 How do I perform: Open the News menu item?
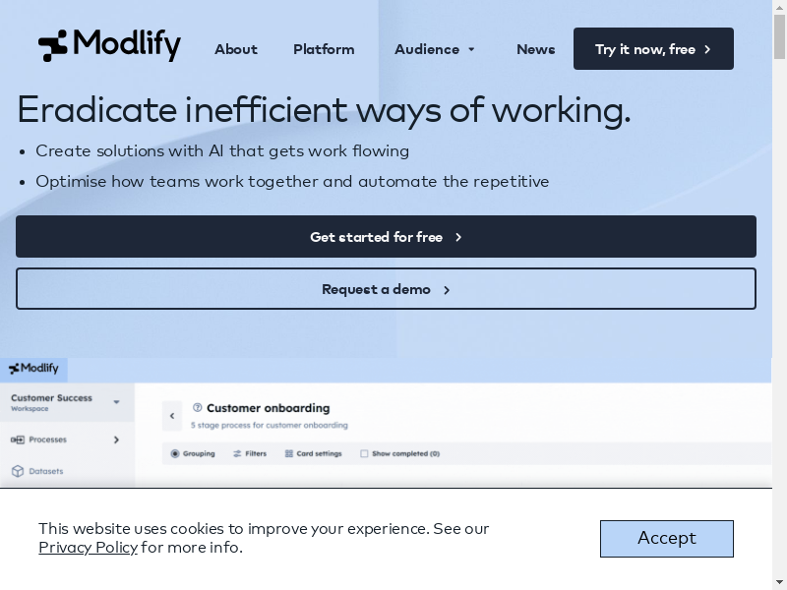(x=535, y=49)
